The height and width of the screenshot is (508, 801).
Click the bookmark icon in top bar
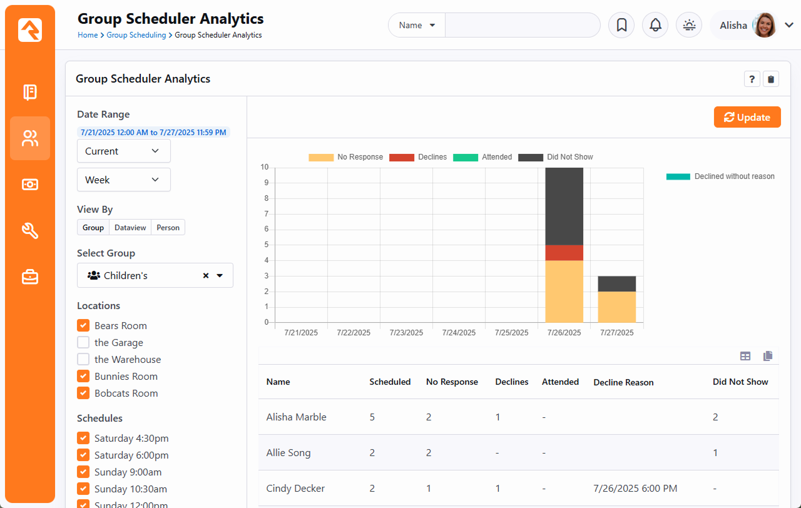(x=621, y=26)
